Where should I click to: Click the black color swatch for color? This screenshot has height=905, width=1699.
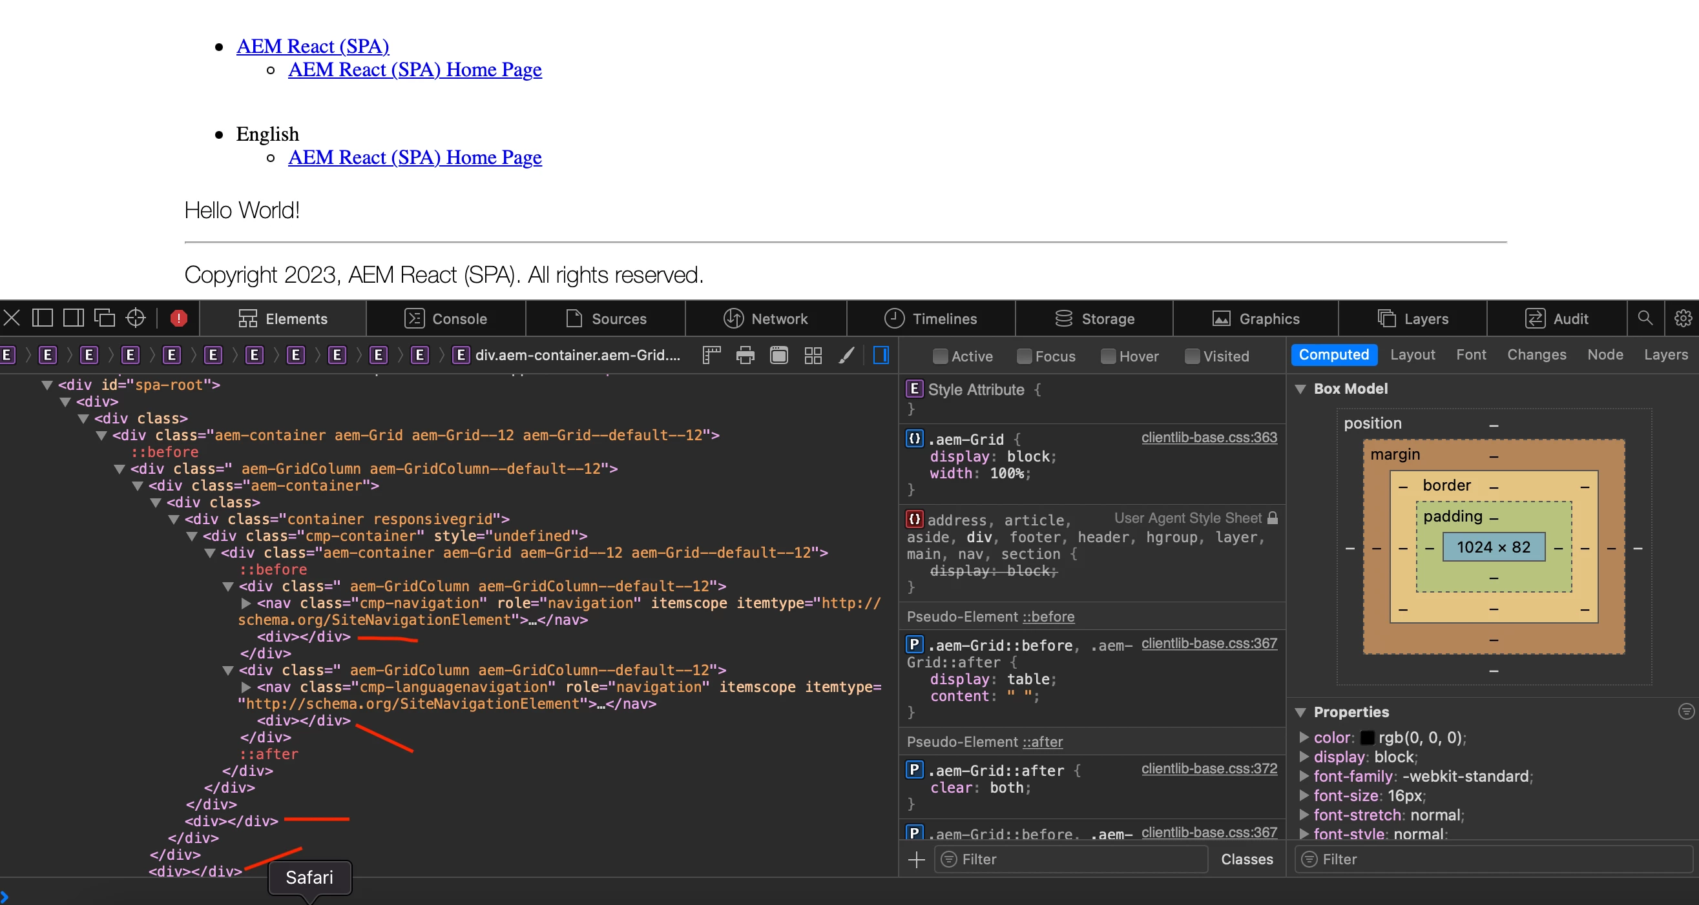point(1367,738)
